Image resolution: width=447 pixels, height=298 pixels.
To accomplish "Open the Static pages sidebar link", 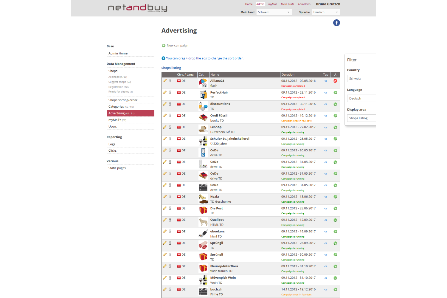I will [x=117, y=168].
